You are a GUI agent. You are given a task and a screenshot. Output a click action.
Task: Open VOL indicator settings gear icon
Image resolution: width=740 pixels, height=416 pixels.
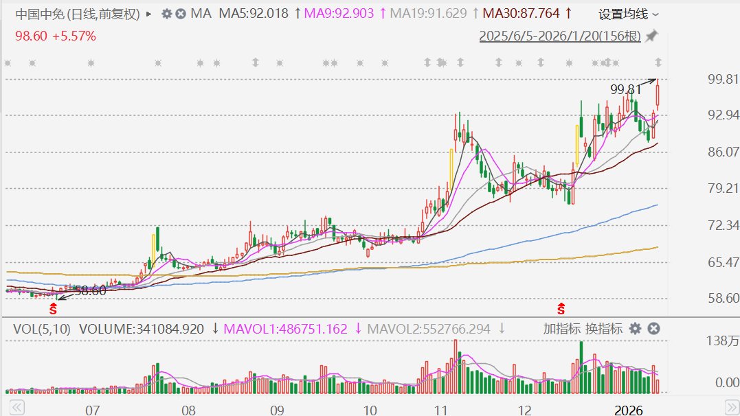pos(636,329)
